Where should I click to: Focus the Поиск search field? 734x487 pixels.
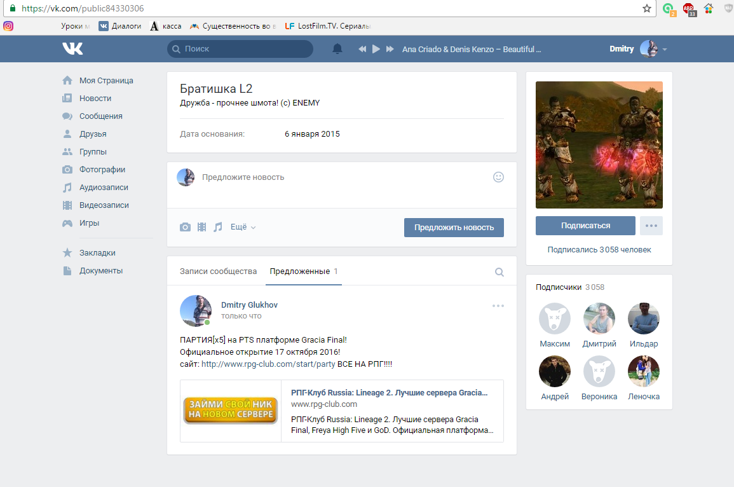click(240, 49)
